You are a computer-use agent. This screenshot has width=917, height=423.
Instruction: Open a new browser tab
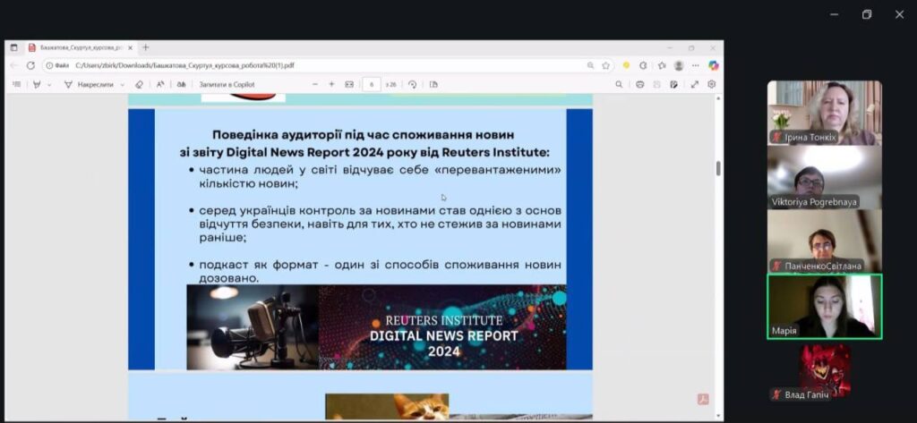146,47
